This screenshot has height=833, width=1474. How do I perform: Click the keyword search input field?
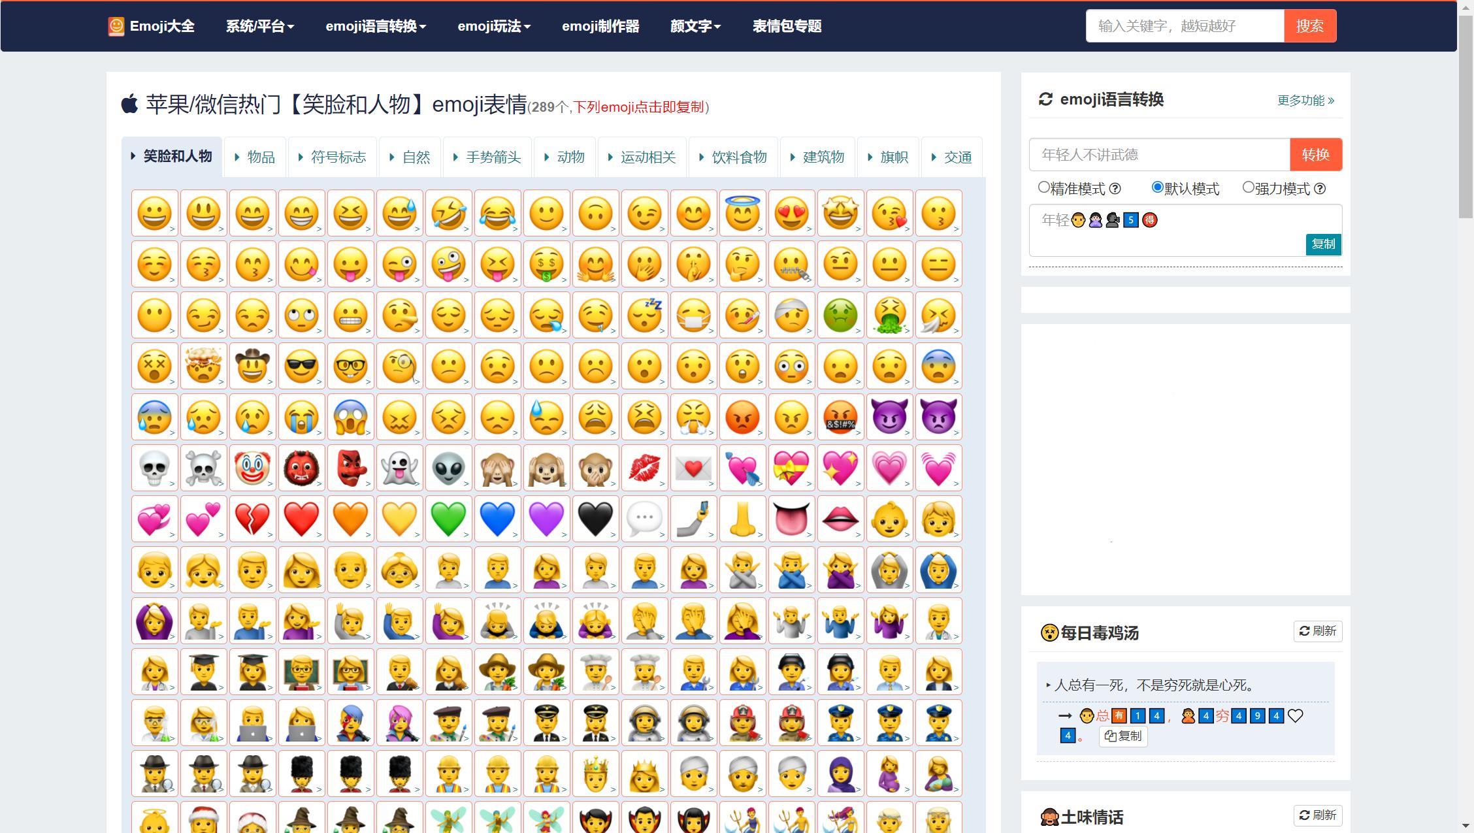(x=1184, y=25)
